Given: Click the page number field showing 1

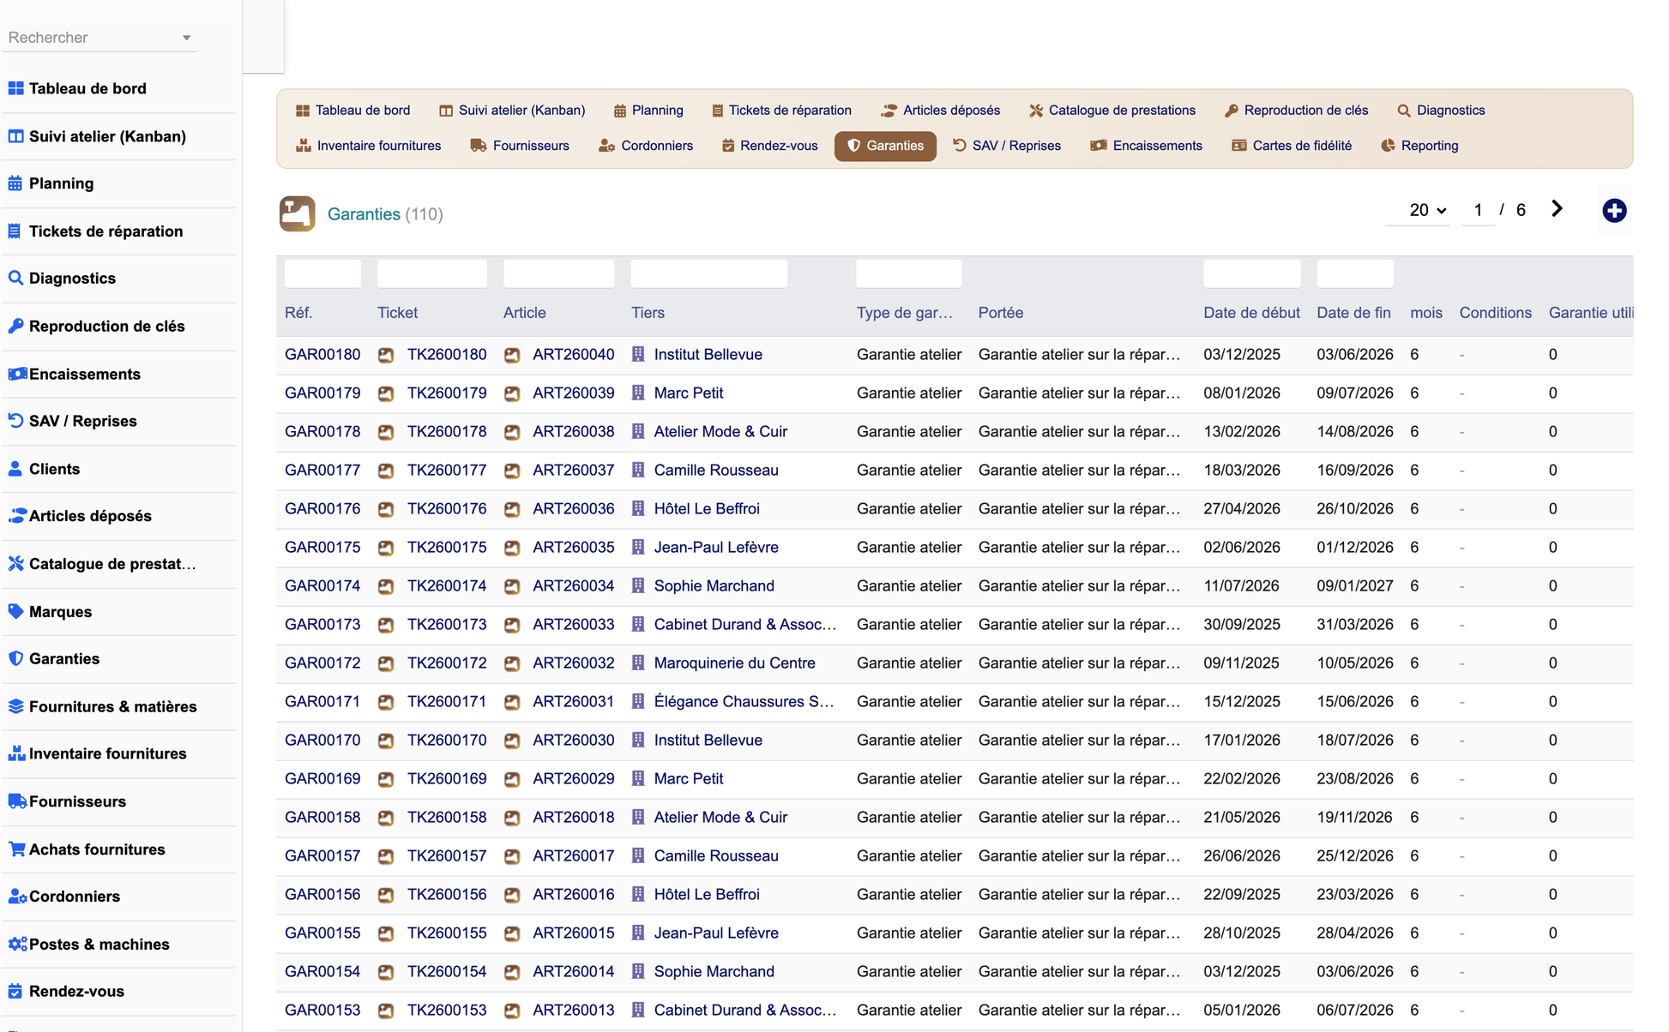Looking at the screenshot, I should [1478, 210].
